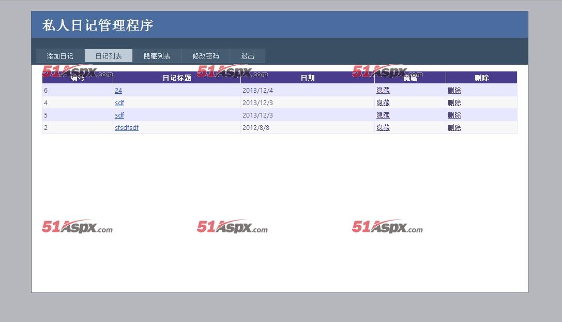Delete the diary numbered 4
The width and height of the screenshot is (562, 322).
(x=454, y=103)
